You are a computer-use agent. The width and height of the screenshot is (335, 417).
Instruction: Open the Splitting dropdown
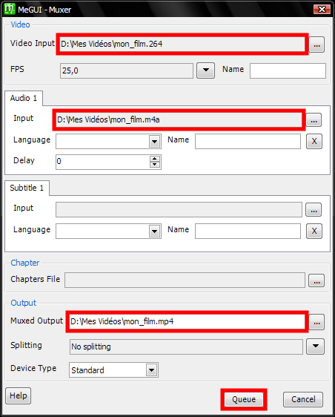coord(315,347)
